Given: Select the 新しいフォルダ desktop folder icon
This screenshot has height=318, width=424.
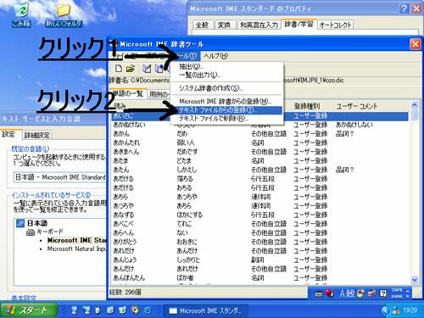Looking at the screenshot, I should 64,14.
